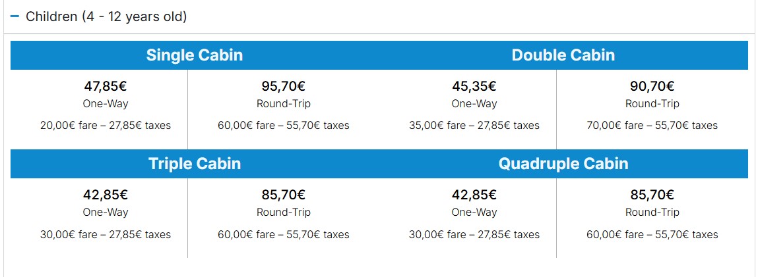Click the Round-Trip label under Single Cabin
The height and width of the screenshot is (277, 758).
(x=283, y=103)
